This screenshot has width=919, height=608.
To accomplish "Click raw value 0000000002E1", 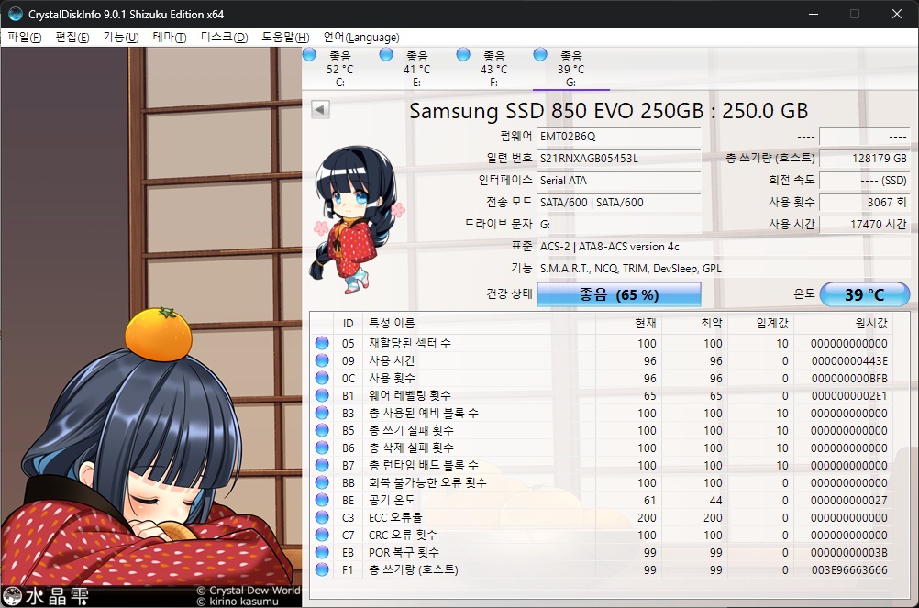I will (x=849, y=396).
